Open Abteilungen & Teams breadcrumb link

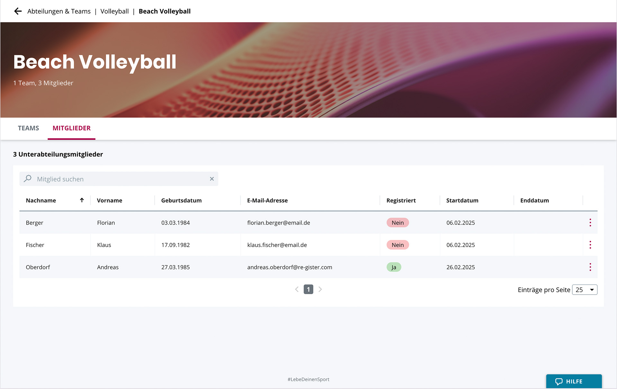(59, 11)
